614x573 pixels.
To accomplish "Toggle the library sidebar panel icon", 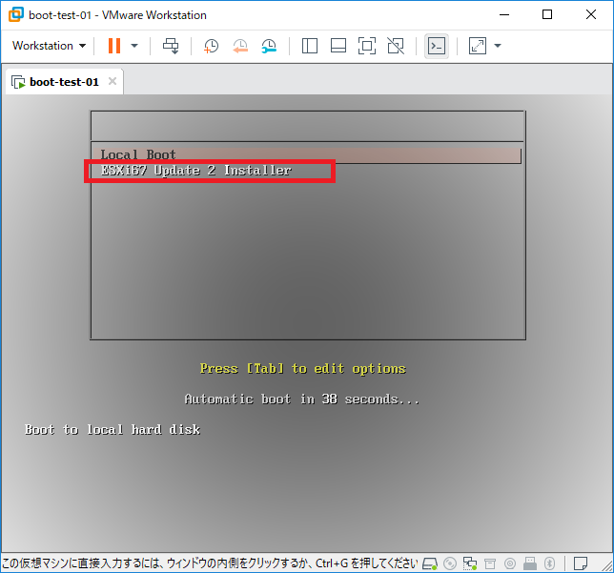I will (309, 46).
